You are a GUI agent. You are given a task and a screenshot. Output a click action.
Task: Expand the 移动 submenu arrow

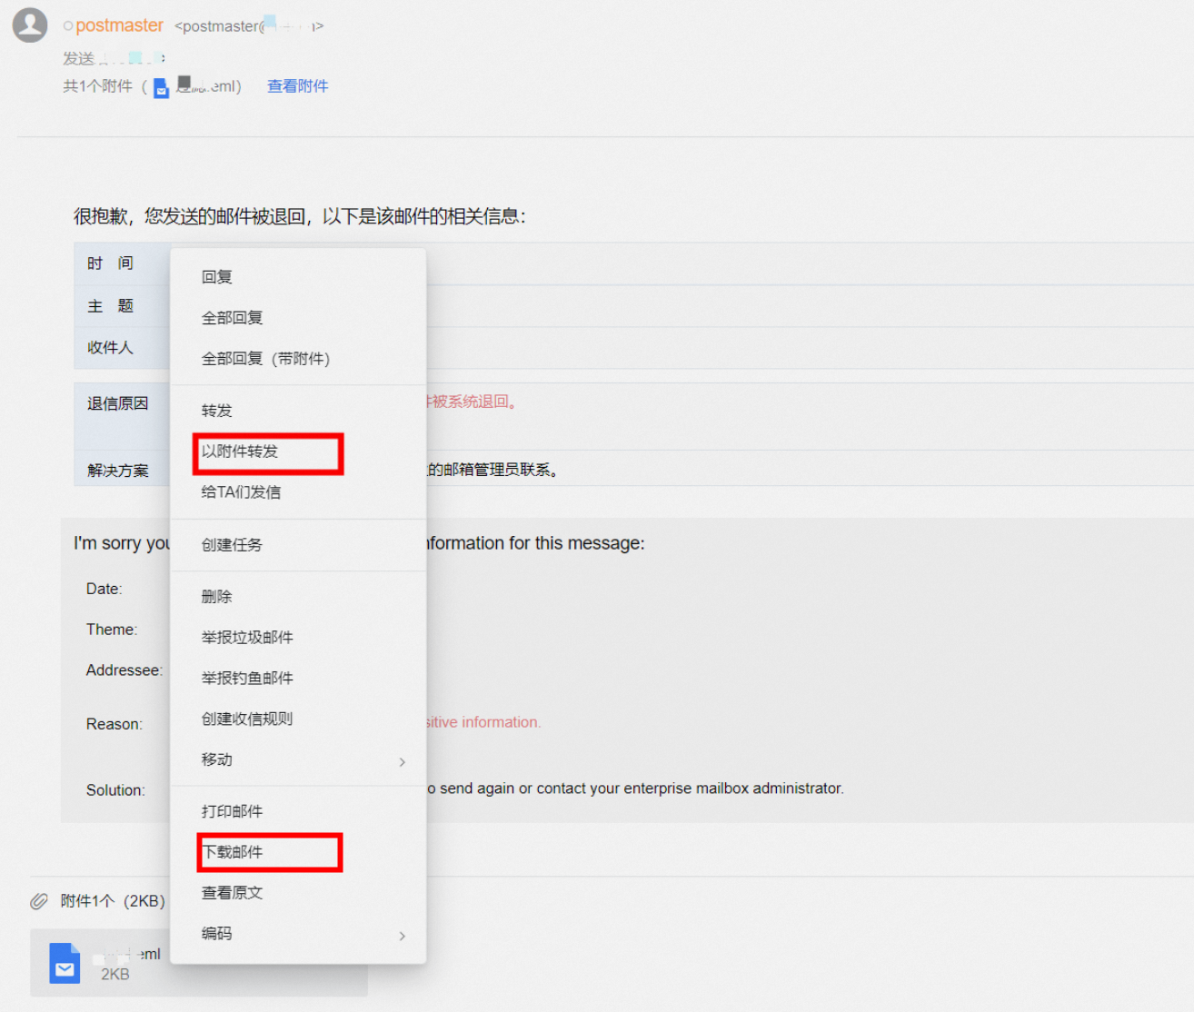(403, 761)
